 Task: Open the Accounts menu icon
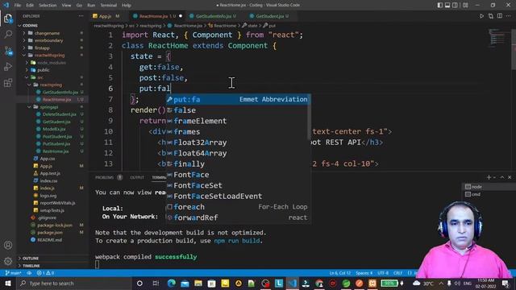(8, 245)
